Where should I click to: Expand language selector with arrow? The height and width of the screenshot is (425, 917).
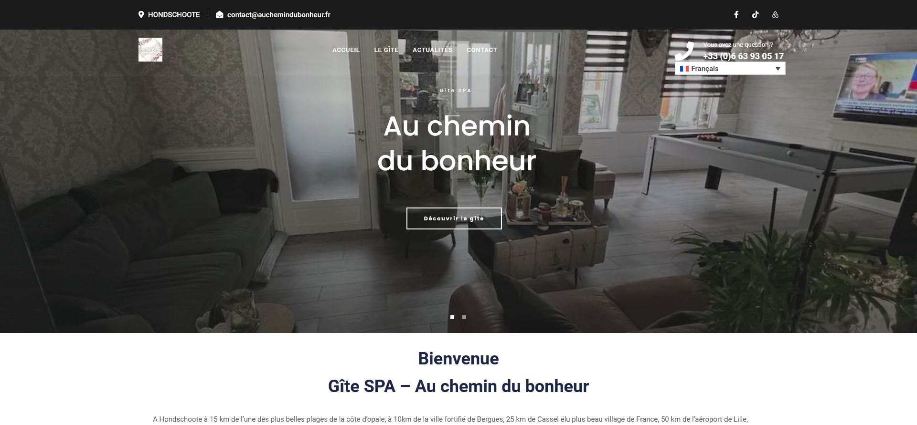778,69
